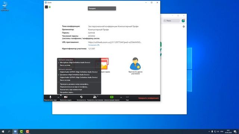The height and width of the screenshot is (134, 239).
Task: Switch the ENG input language indicator
Action: pos(222,131)
